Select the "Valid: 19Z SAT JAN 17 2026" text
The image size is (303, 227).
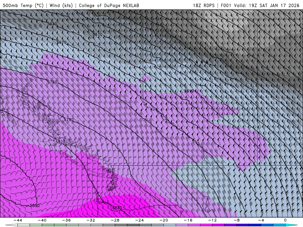[267, 5]
